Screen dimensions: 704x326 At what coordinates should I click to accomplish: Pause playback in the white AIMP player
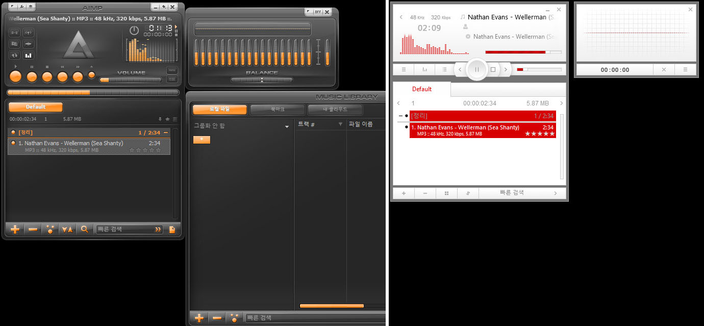pos(477,69)
